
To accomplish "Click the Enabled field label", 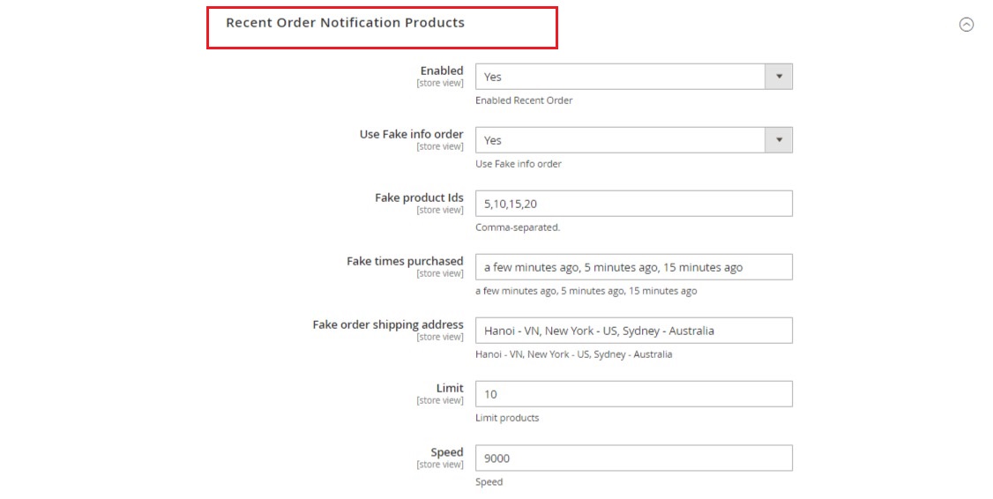I will pos(441,71).
